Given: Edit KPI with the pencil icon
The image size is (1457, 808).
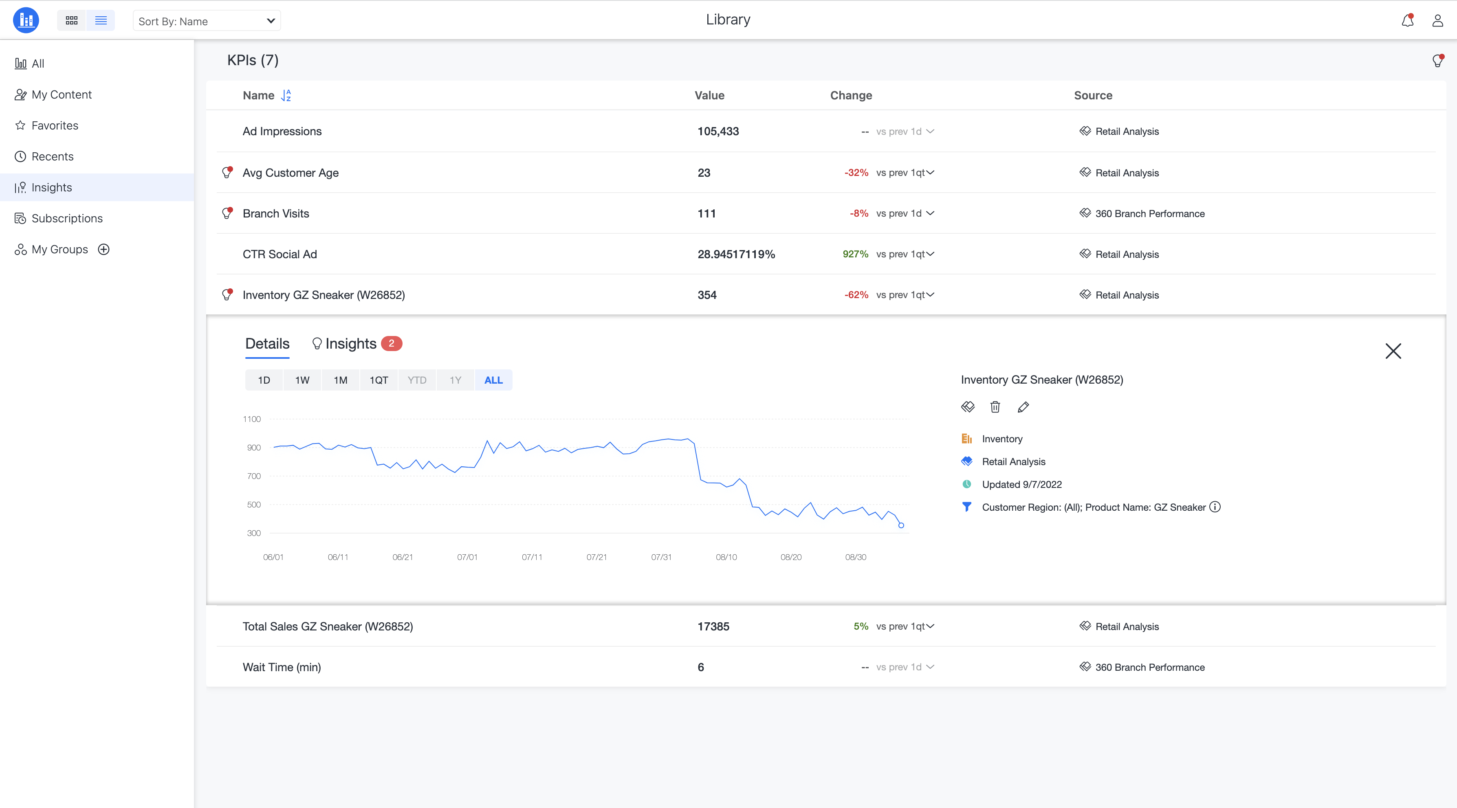Looking at the screenshot, I should [x=1023, y=406].
